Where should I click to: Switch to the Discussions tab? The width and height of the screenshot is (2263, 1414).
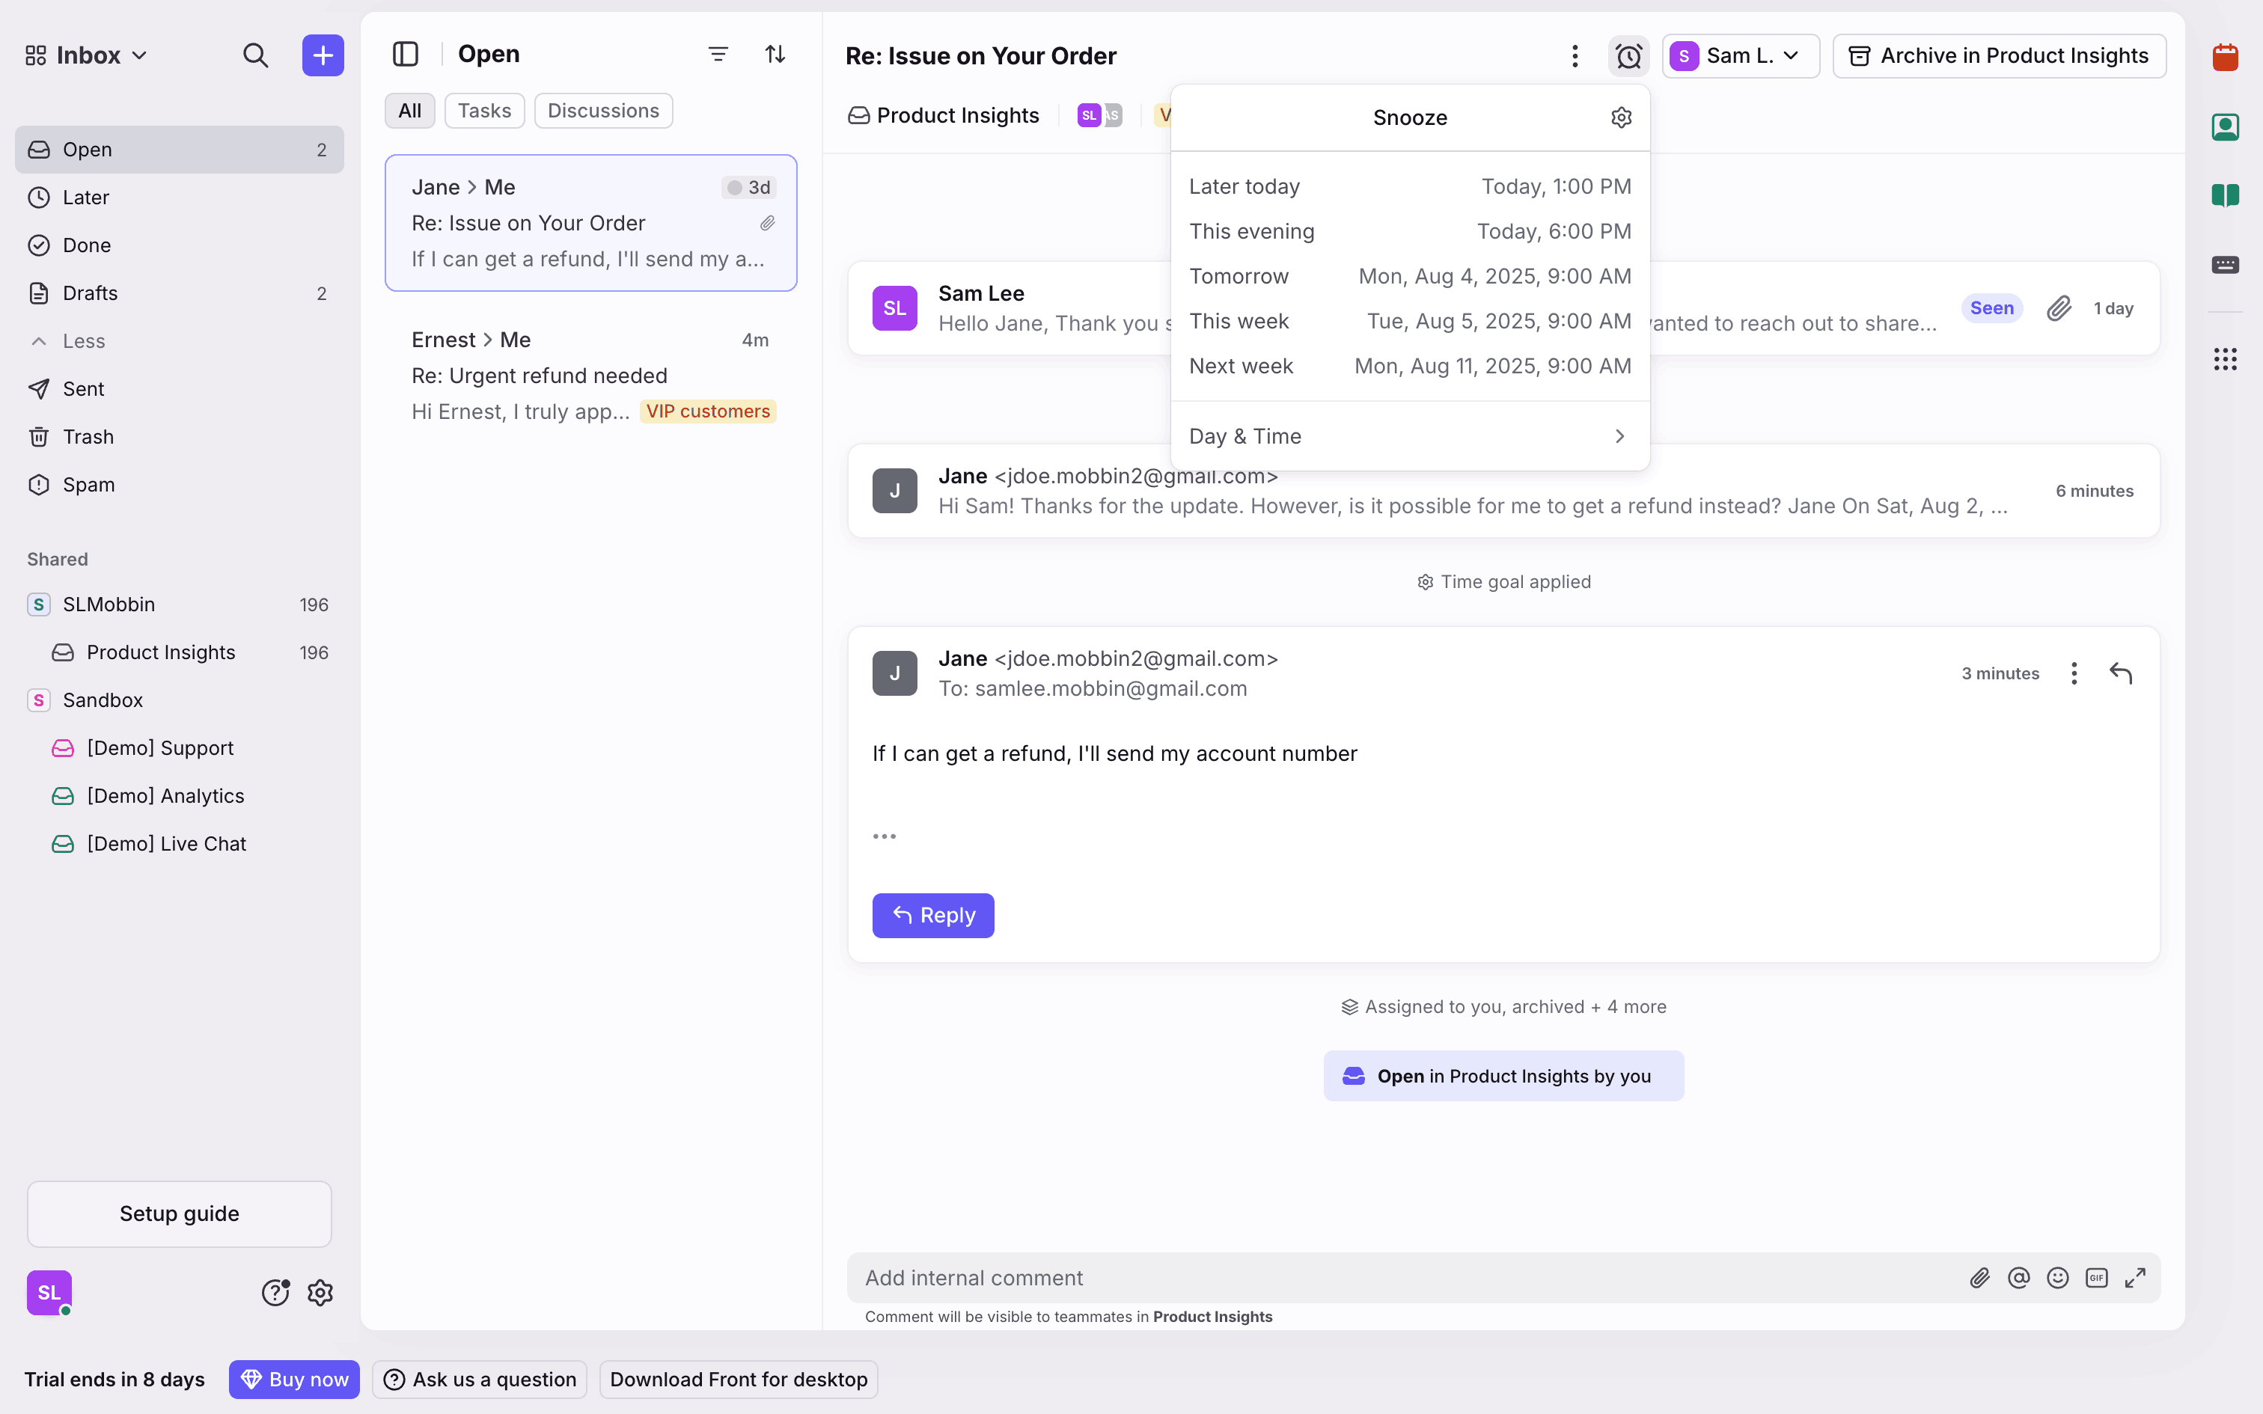[x=603, y=111]
